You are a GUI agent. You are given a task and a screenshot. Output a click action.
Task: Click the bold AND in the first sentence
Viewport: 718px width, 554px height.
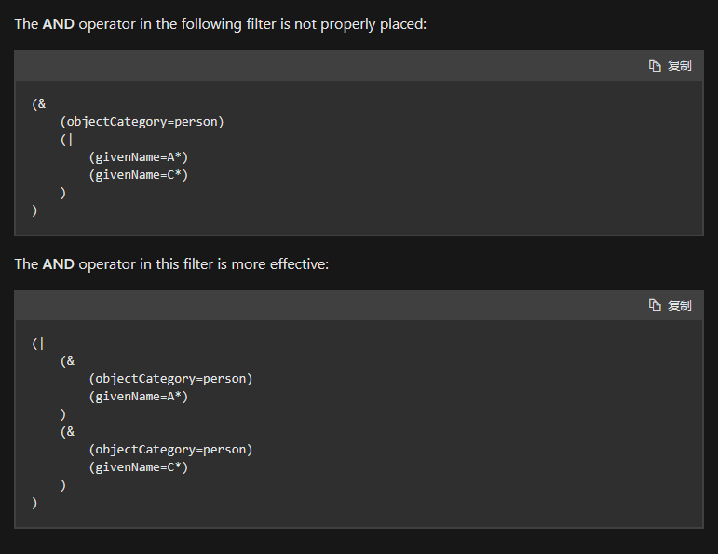coord(59,24)
